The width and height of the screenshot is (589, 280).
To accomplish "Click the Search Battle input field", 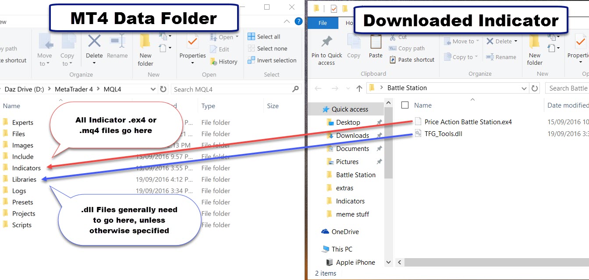I will click(567, 88).
